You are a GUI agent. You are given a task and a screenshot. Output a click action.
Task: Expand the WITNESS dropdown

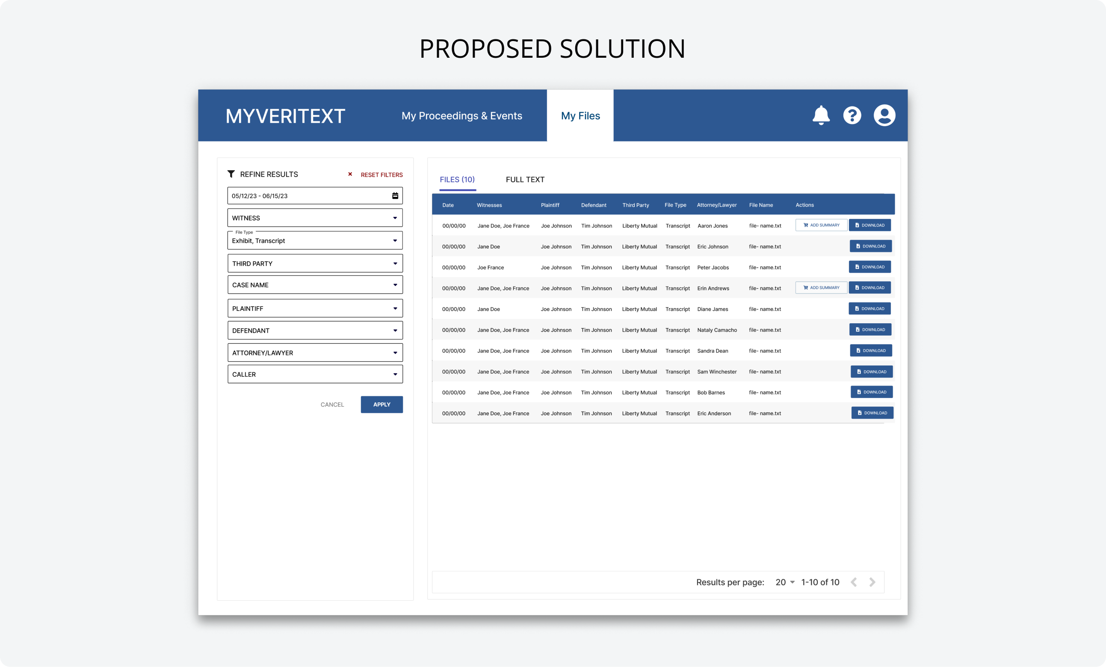[315, 218]
